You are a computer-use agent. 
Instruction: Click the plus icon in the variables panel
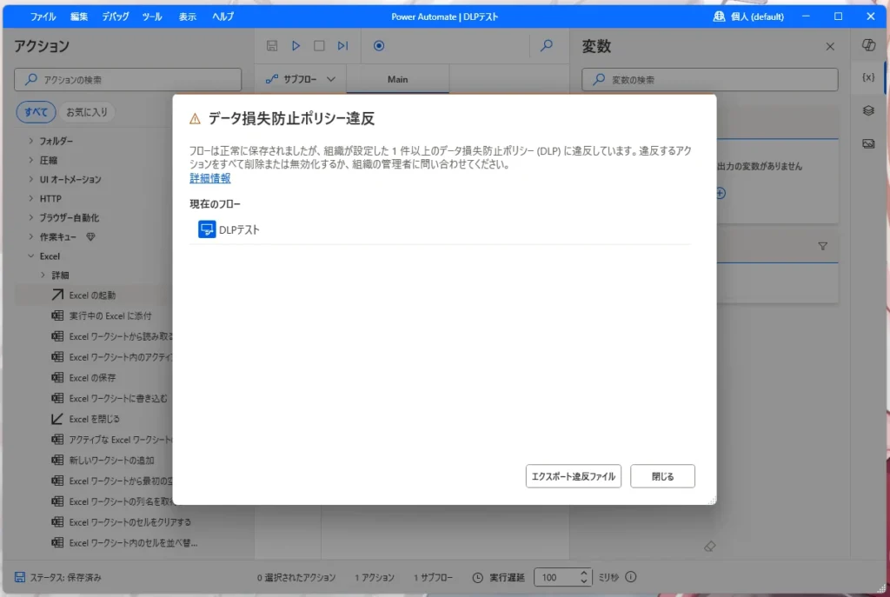(721, 194)
